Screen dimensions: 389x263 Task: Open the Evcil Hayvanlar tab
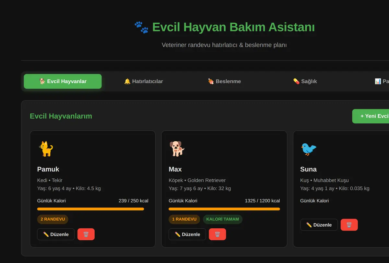(x=63, y=81)
